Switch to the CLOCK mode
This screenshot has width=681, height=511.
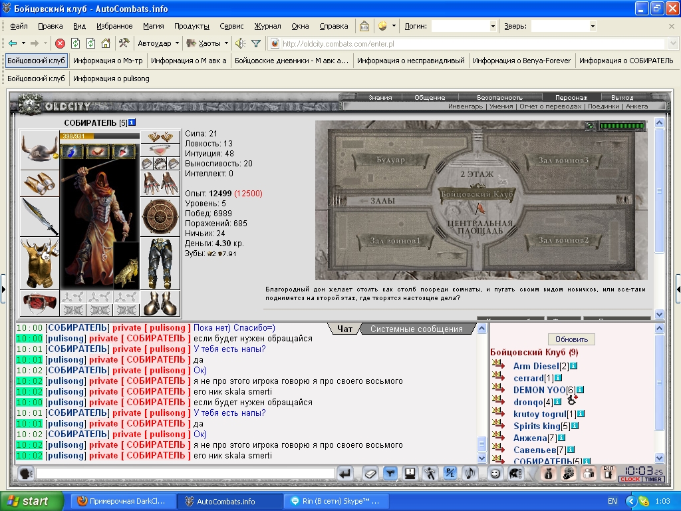[630, 479]
